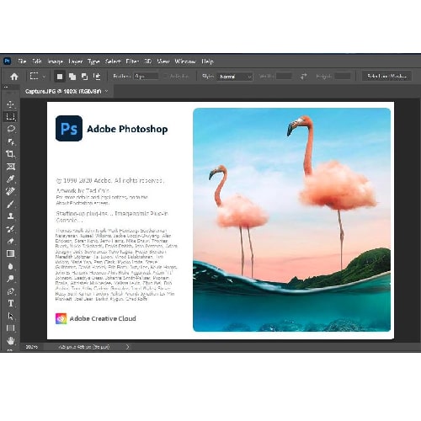Open the Style dropdown set to Normal

[235, 77]
